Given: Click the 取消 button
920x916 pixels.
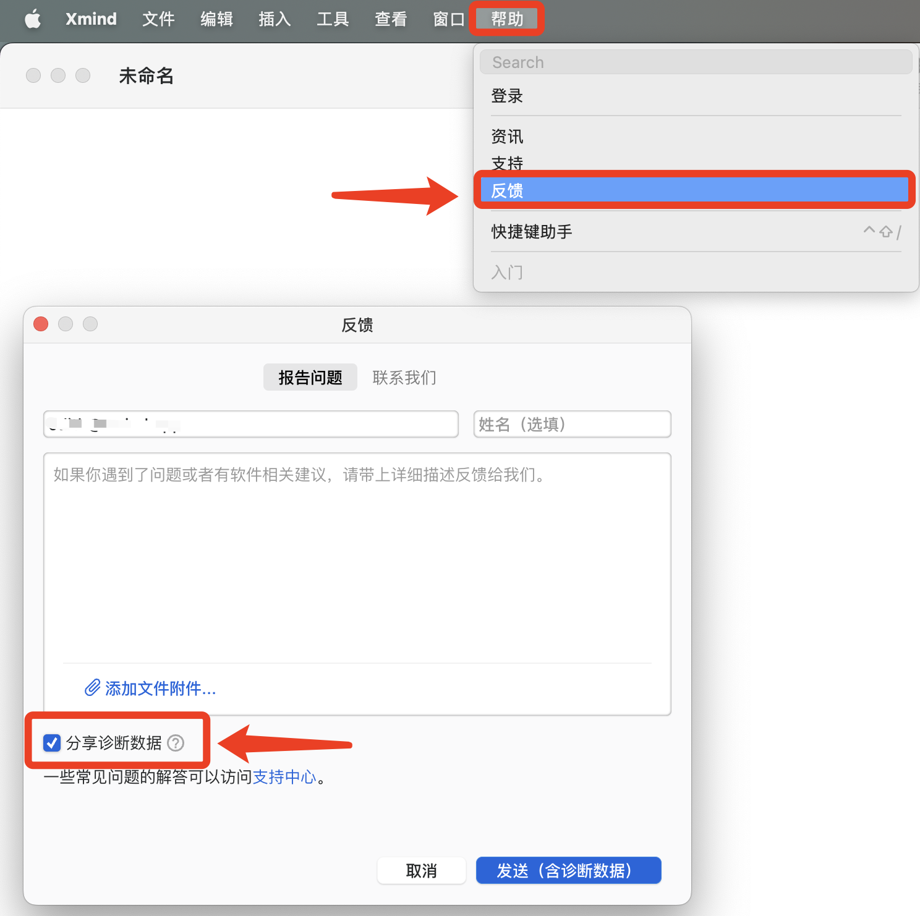Looking at the screenshot, I should tap(422, 870).
